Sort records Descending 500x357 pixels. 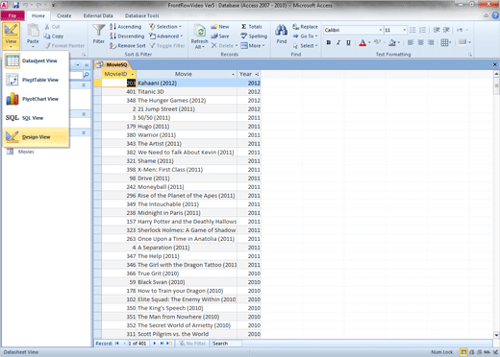click(x=127, y=36)
